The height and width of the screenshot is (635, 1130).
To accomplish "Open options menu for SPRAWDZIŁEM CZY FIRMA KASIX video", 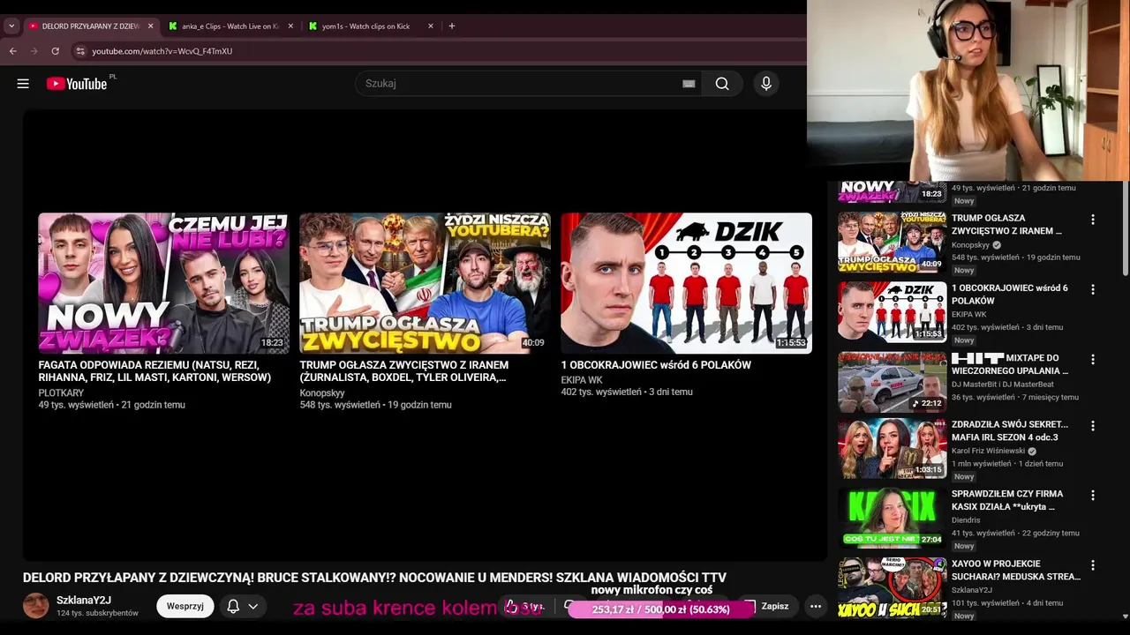I will tap(1093, 496).
